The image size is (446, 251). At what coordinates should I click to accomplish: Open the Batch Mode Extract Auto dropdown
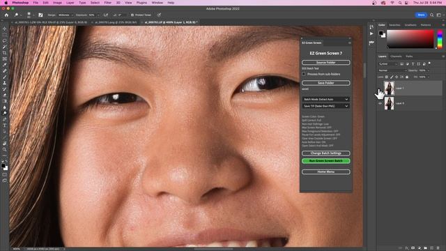coord(325,99)
